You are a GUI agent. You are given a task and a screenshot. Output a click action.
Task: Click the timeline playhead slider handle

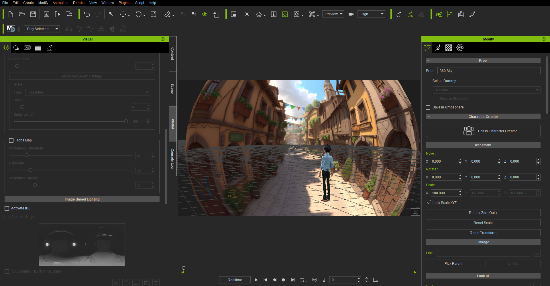[x=184, y=268]
